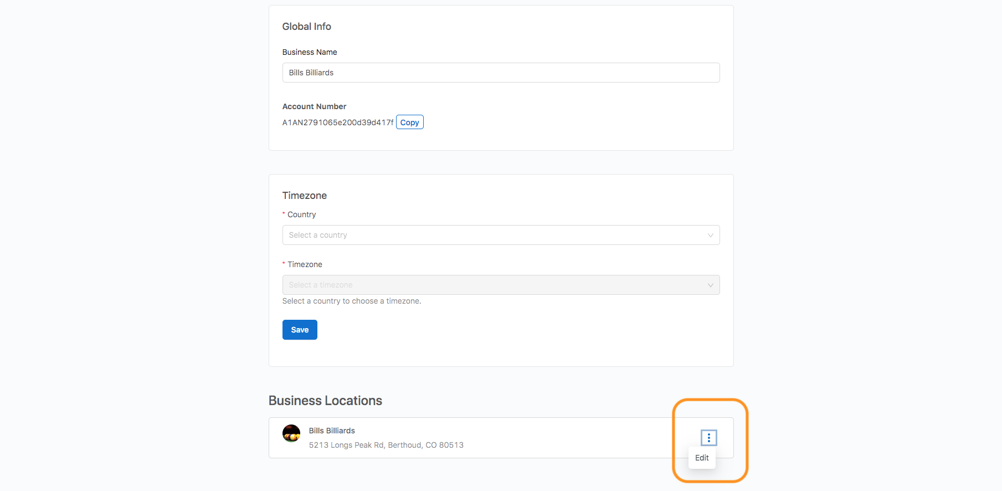Viewport: 1002px width, 491px height.
Task: Choose Edit from the location popup menu
Action: pyautogui.click(x=702, y=458)
